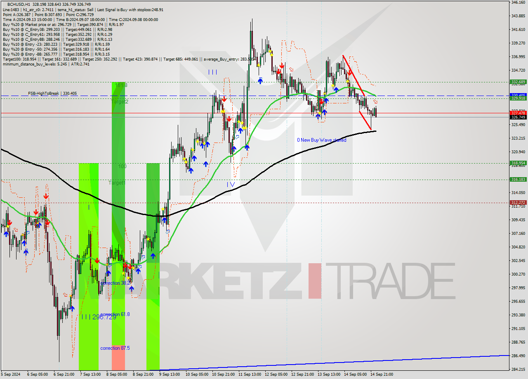
Task: Click the '0 New Buy Wave started' annotation
Action: 322,140
